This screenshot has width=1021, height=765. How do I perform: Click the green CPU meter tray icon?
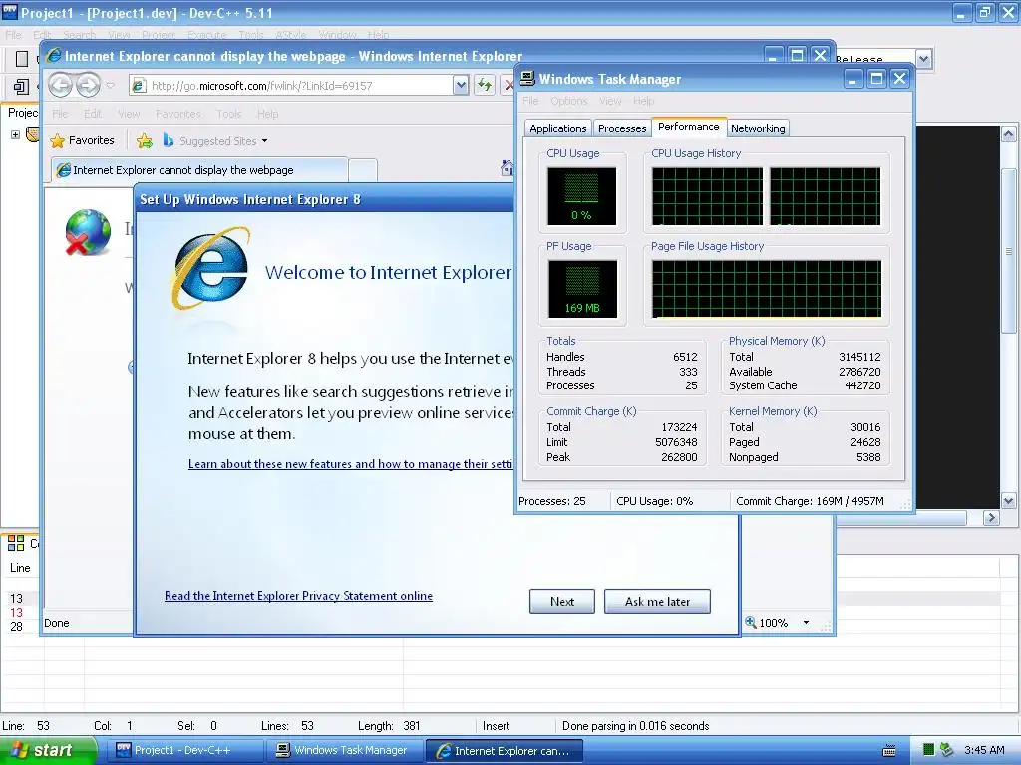pyautogui.click(x=929, y=750)
